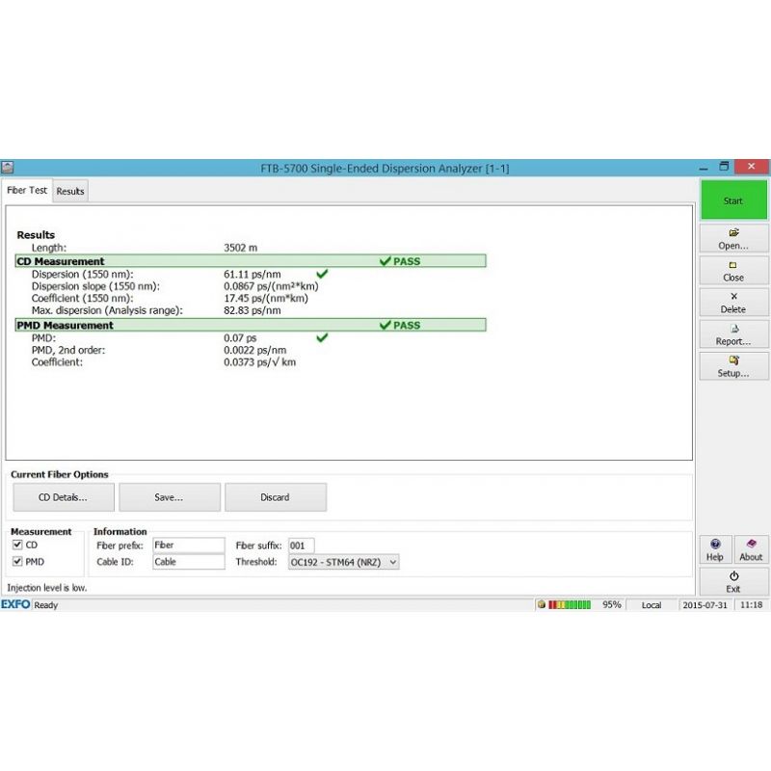The width and height of the screenshot is (771, 771).
Task: Open the CD Details... dialog
Action: (x=64, y=497)
